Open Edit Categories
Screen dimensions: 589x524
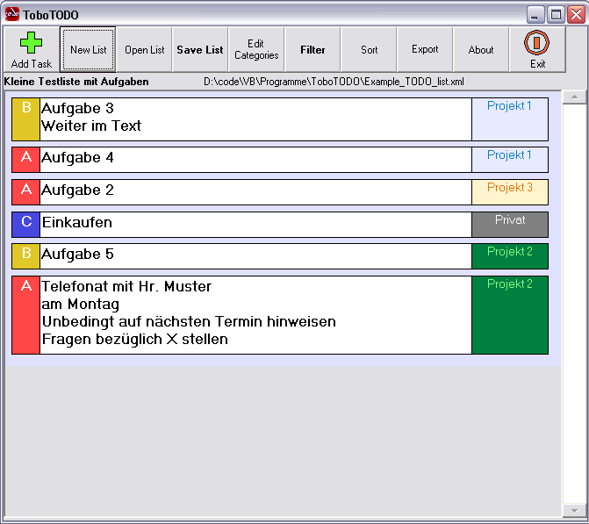[256, 50]
